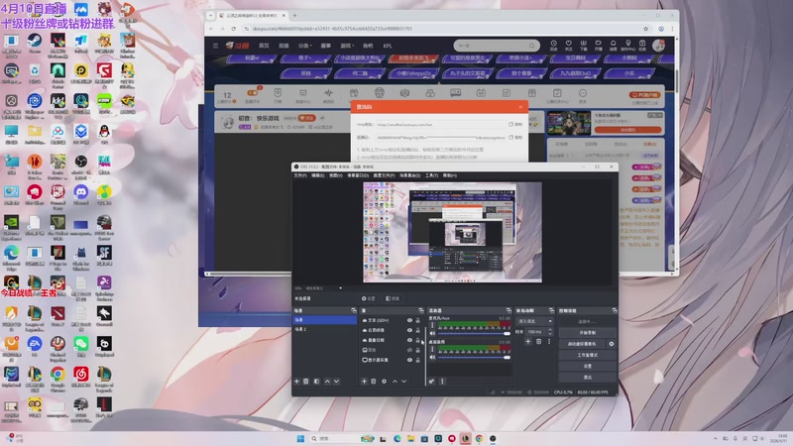Screen dimensions: 793x446
Task: Click 开始录制 button in OBS controls
Action: 588,333
